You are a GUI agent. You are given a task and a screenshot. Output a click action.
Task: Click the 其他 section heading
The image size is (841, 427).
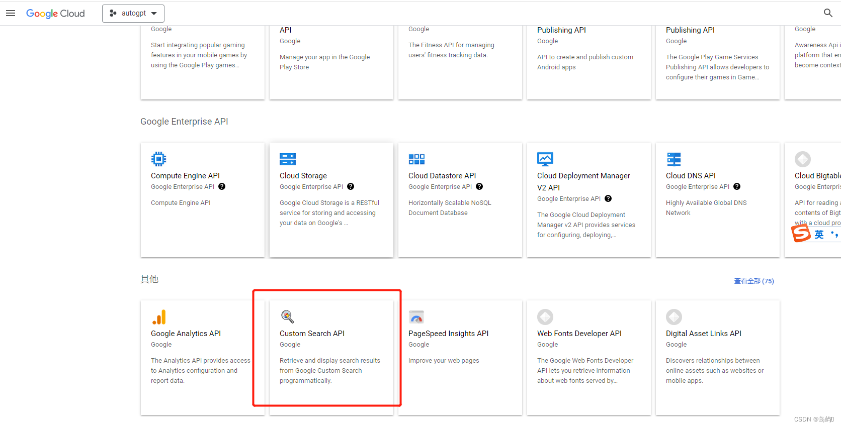point(149,279)
